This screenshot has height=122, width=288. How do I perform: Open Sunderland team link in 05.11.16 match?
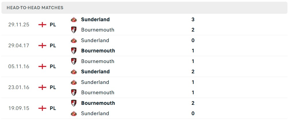point(95,72)
